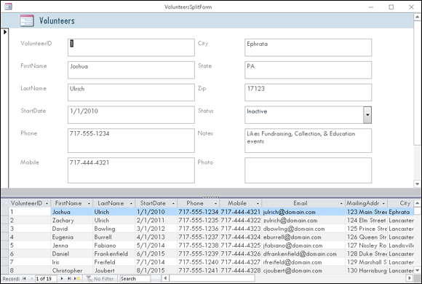
Task: Select datasheet cell Frankenfield
Action: [x=114, y=254]
